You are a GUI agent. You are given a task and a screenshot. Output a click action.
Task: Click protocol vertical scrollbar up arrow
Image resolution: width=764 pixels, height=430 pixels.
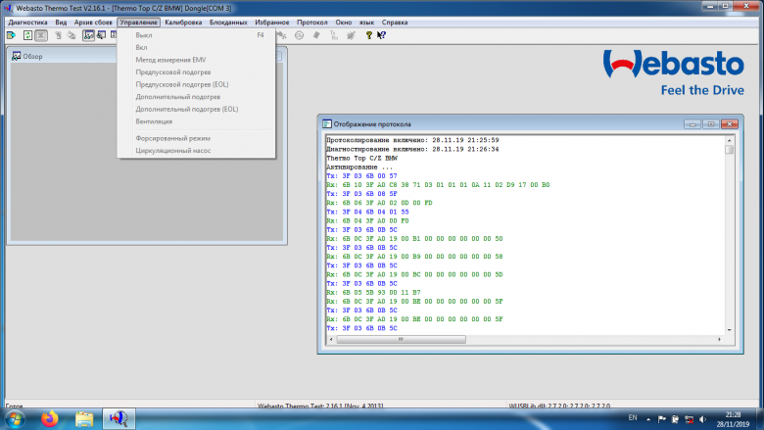730,140
